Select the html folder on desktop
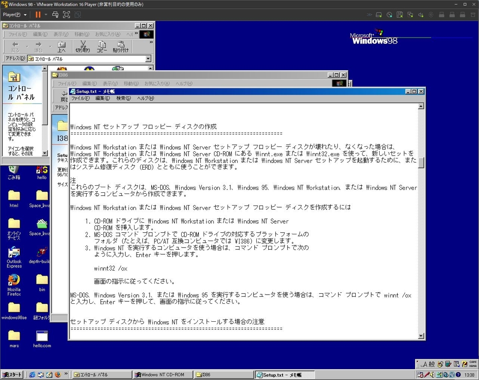This screenshot has height=380, width=479. [x=14, y=199]
